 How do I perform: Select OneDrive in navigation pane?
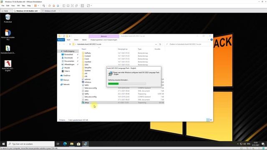coord(67,75)
